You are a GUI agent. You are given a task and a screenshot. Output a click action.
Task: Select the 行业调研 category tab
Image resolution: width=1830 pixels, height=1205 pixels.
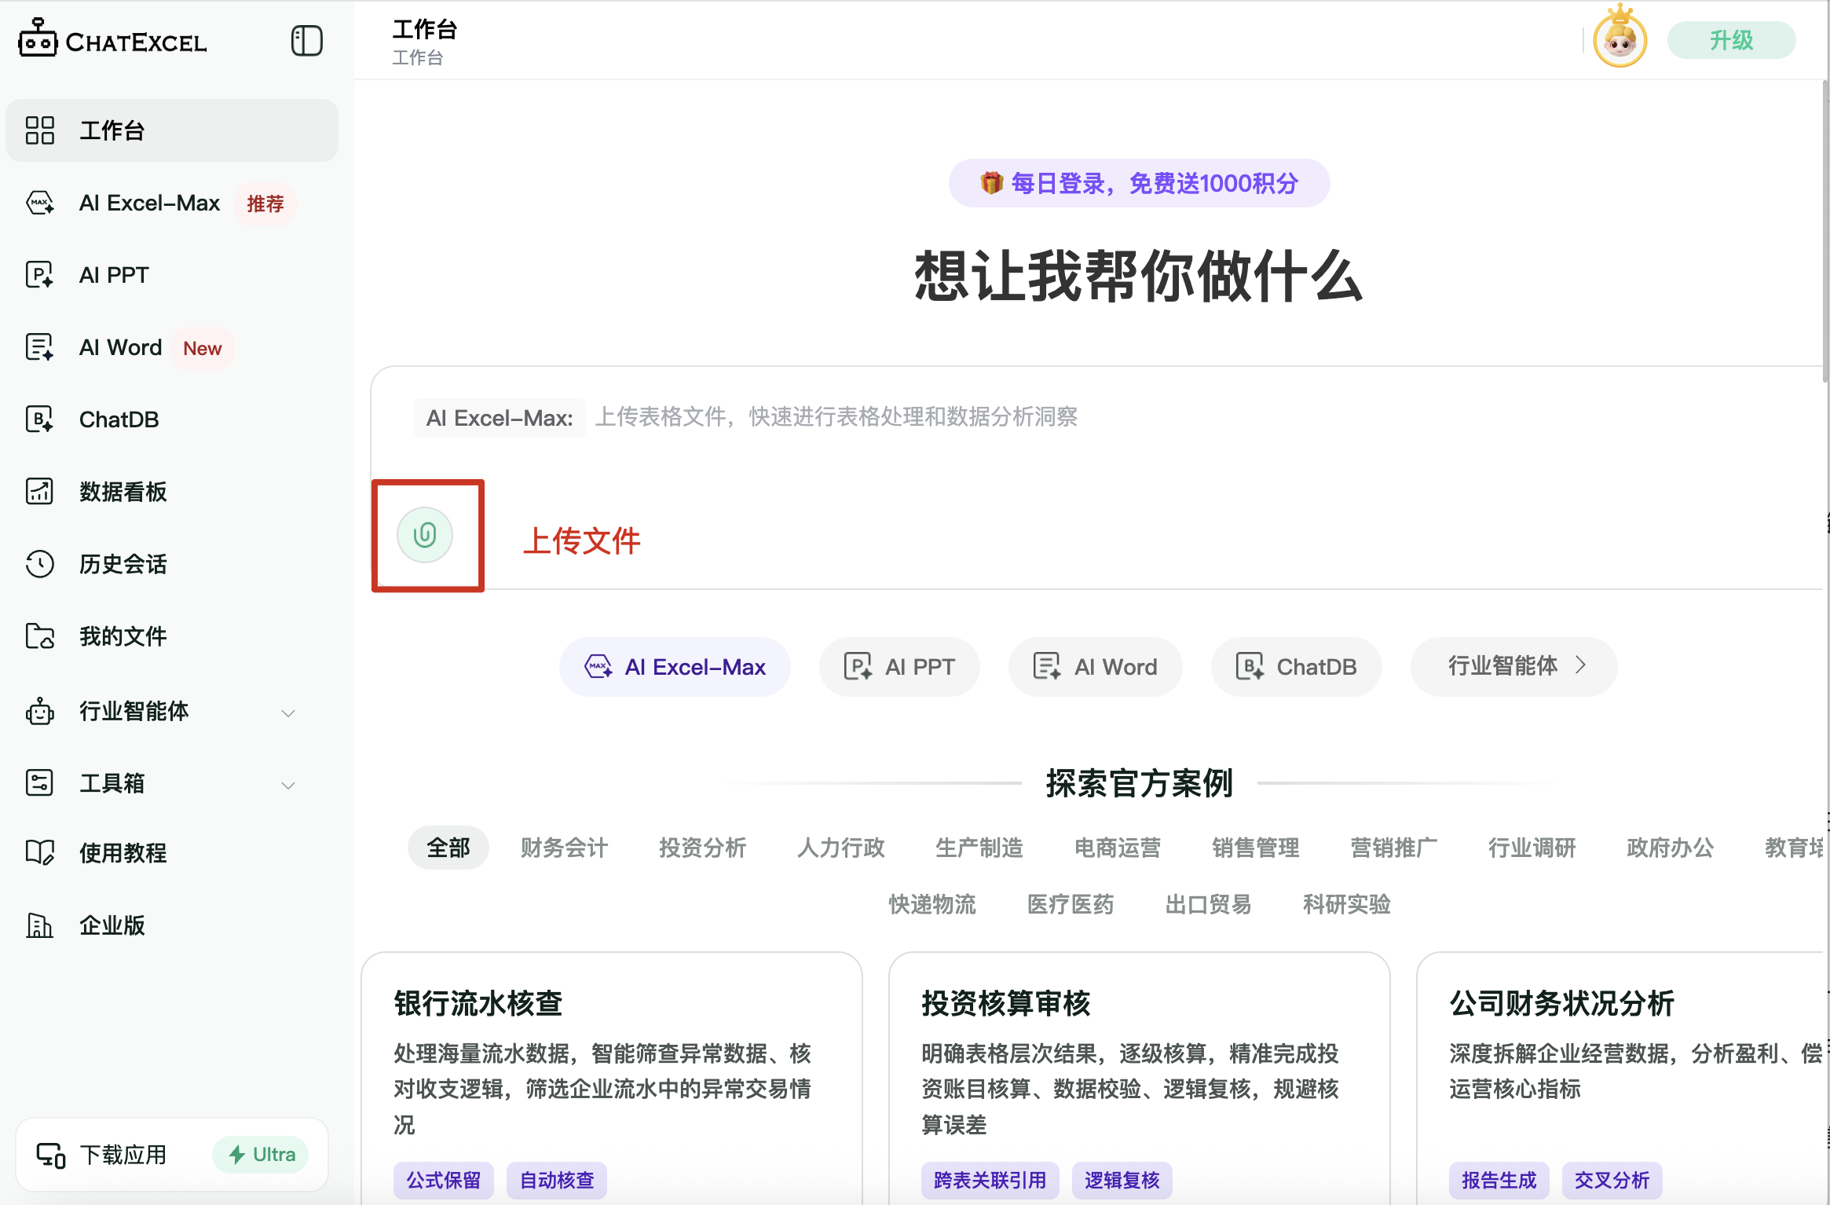coord(1532,848)
